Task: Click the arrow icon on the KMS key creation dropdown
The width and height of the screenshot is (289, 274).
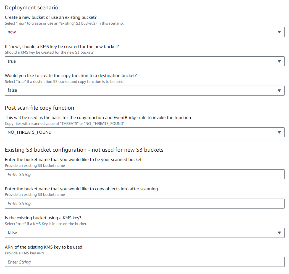Action: 279,61
